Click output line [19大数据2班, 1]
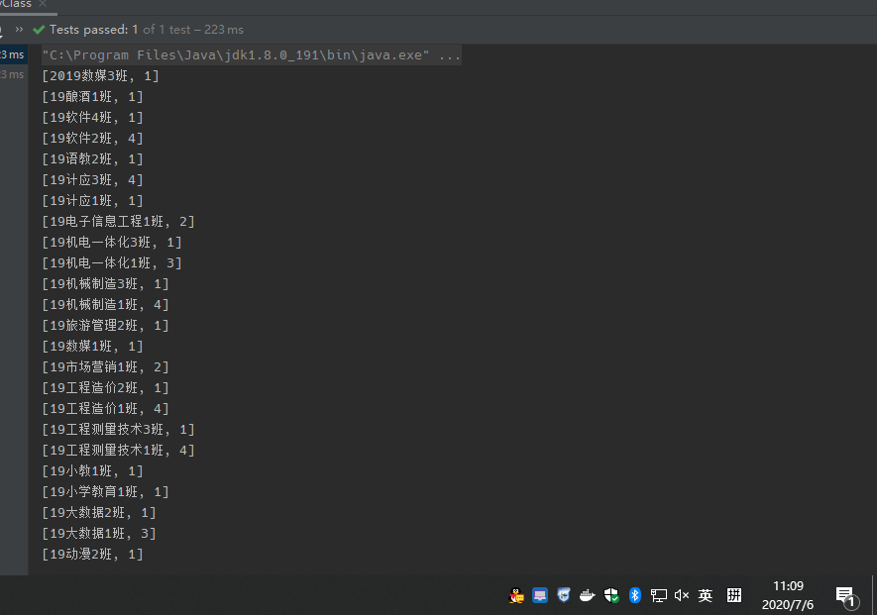877x615 pixels. point(99,513)
